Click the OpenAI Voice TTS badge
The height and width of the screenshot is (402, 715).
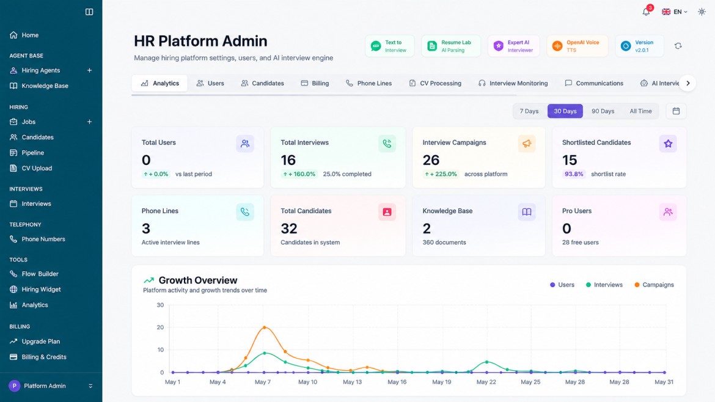(577, 46)
